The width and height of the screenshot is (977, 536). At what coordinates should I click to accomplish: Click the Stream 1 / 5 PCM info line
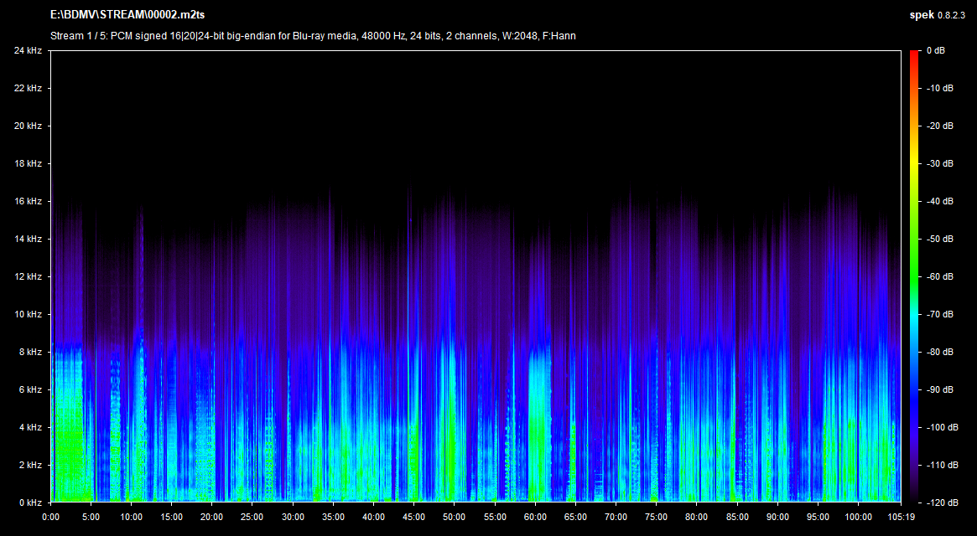tap(312, 36)
